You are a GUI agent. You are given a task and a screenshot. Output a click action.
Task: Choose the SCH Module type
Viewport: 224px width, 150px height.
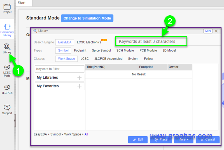coord(125,51)
